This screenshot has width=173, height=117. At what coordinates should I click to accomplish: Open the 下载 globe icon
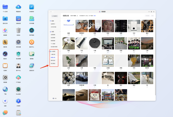(5, 89)
